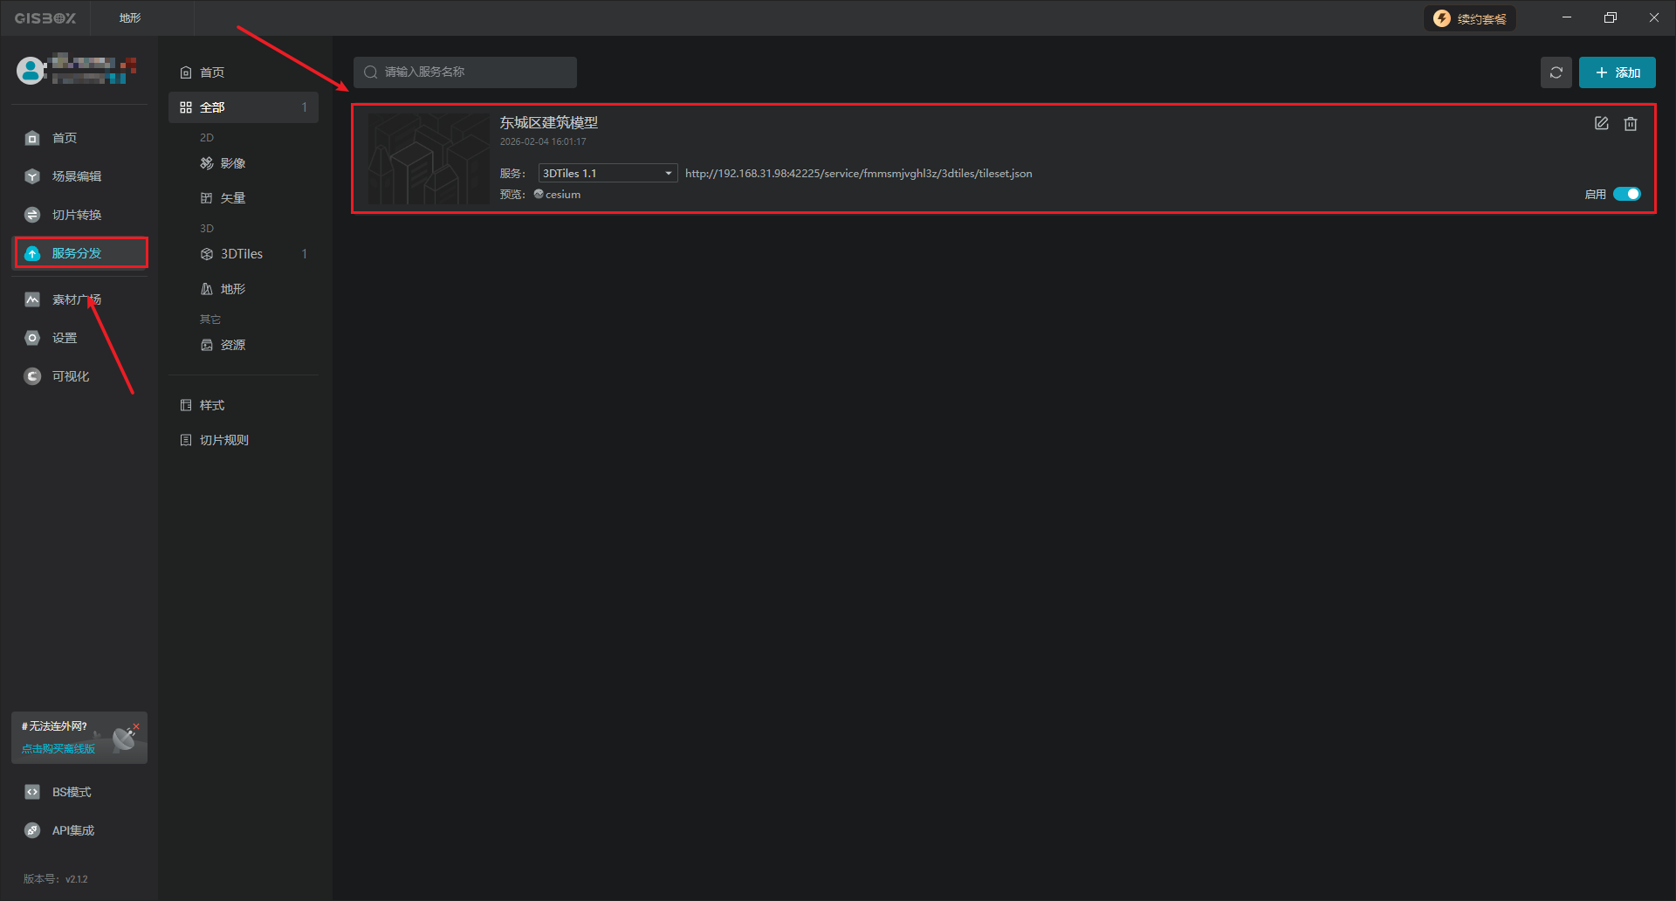Delete the 东城区建筑模型 service via trash icon
Viewport: 1676px width, 901px height.
coord(1630,124)
